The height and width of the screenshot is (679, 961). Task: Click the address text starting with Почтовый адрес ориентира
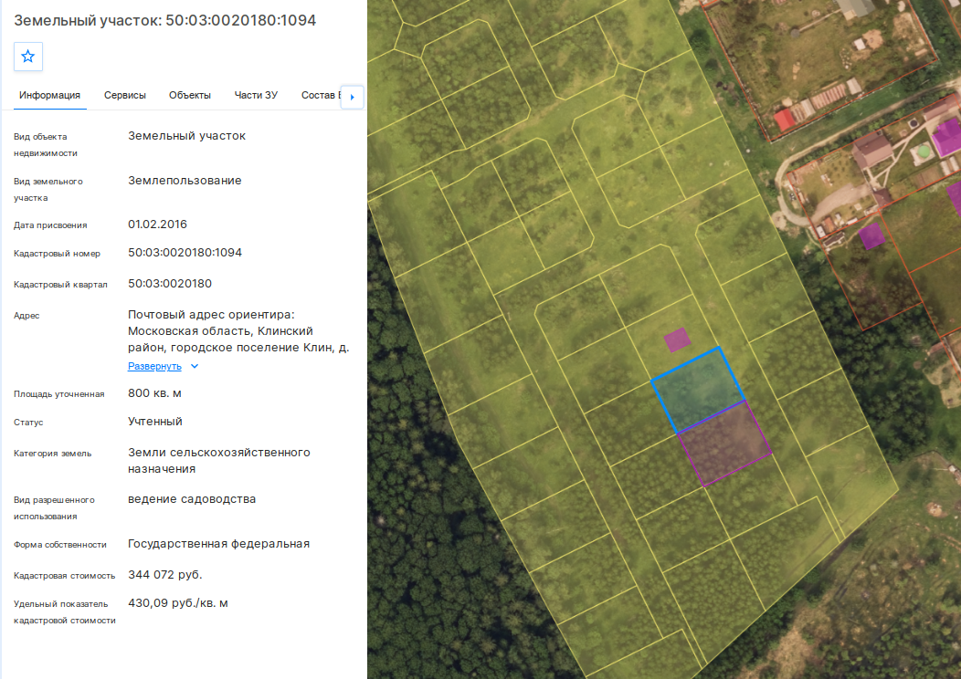tap(238, 331)
